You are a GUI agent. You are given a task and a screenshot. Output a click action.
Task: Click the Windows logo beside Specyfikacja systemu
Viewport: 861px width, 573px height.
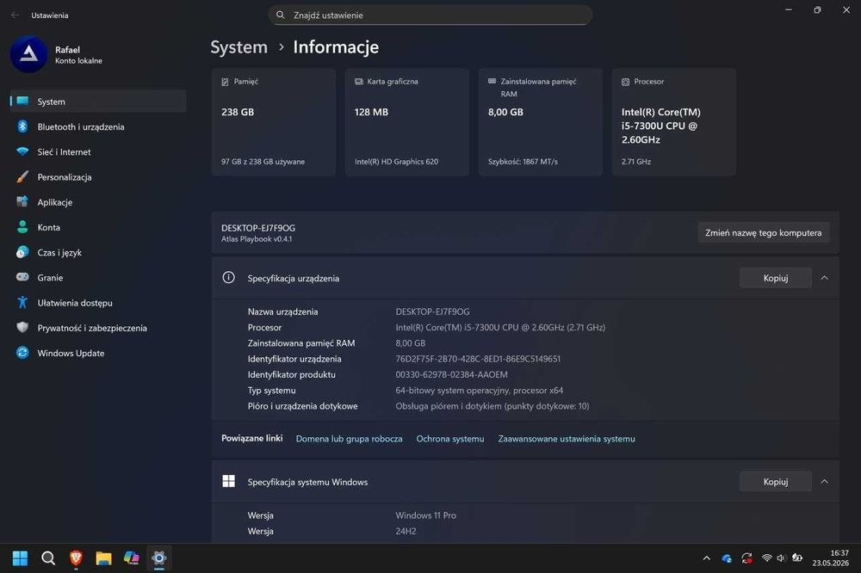point(228,481)
